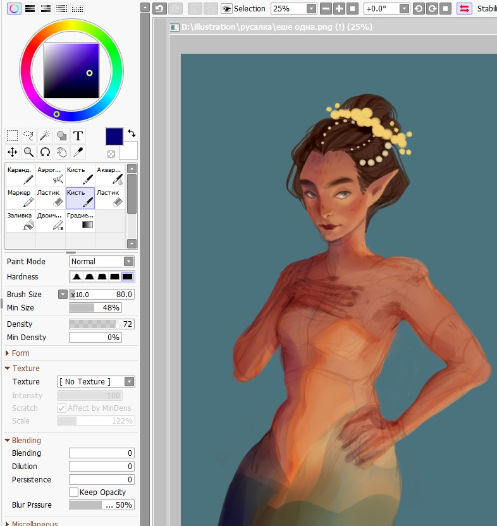This screenshot has height=526, width=497.
Task: Select the Text tool
Action: coord(78,136)
